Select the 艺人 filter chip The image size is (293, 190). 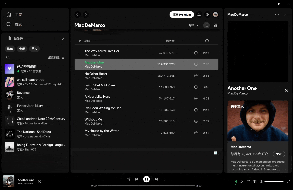tap(34, 49)
